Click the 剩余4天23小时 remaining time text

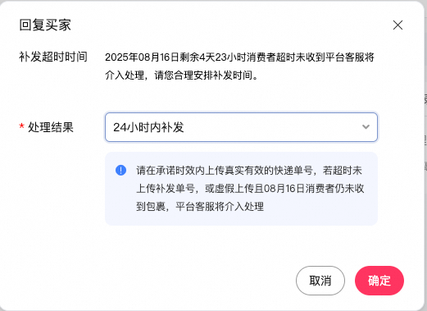(213, 57)
